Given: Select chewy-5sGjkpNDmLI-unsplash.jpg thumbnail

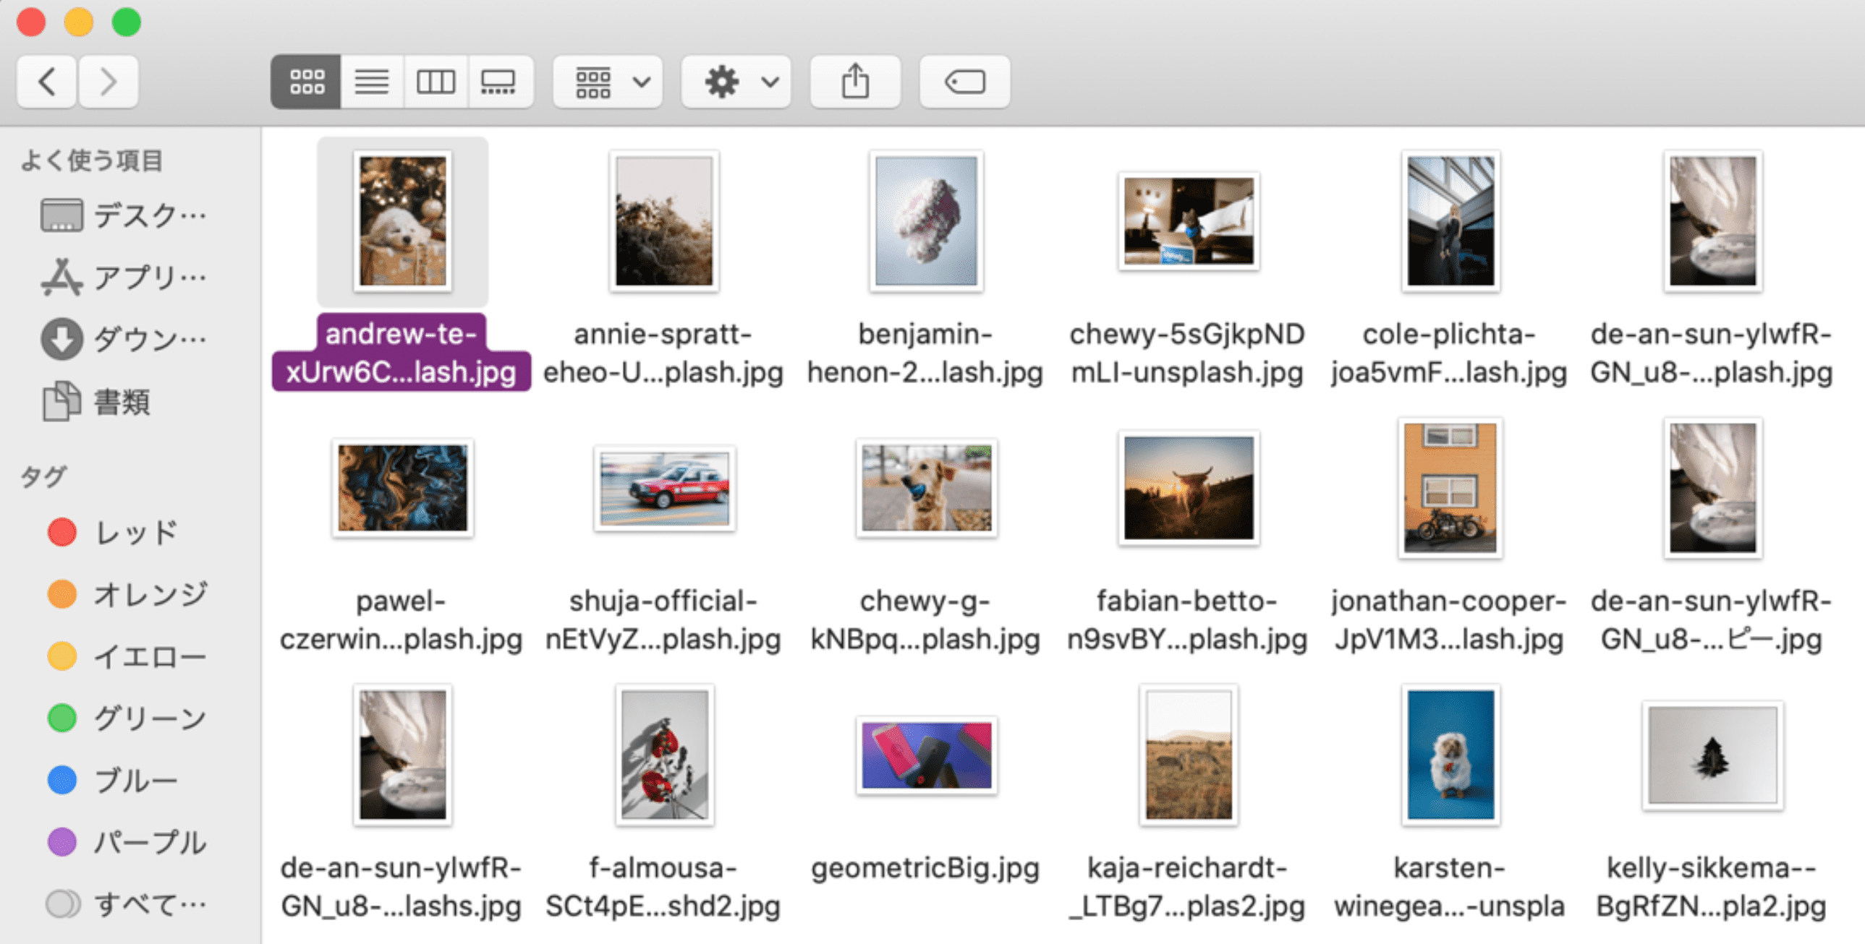Looking at the screenshot, I should tap(1188, 221).
